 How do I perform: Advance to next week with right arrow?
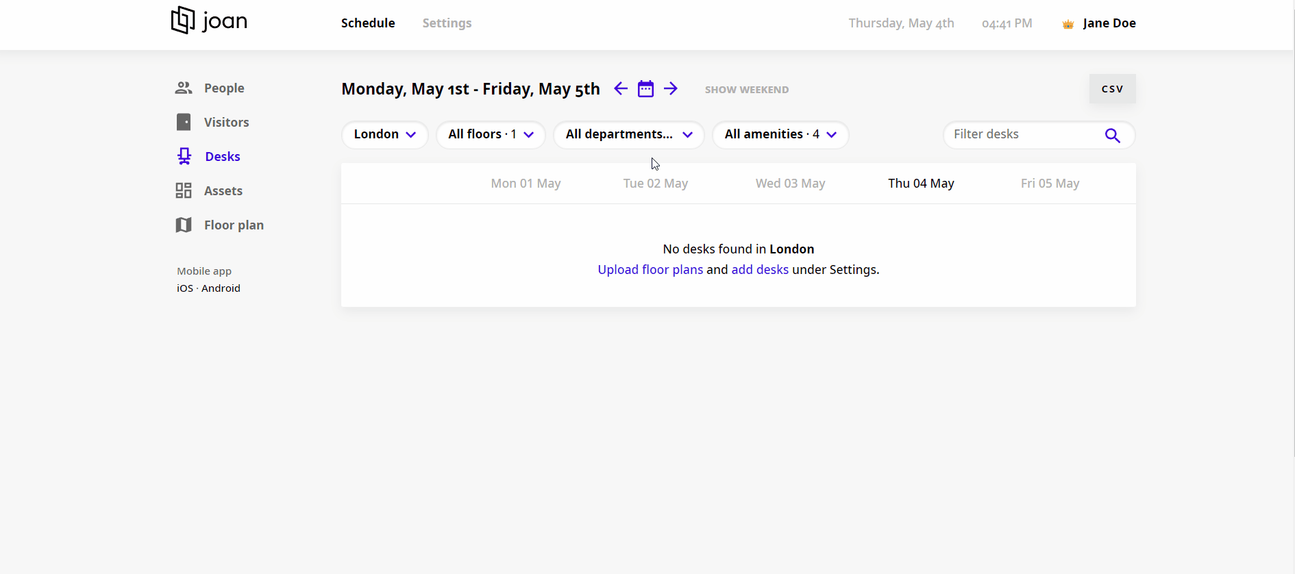(x=671, y=89)
